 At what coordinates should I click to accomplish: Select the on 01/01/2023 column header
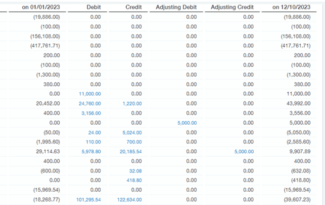pos(41,7)
